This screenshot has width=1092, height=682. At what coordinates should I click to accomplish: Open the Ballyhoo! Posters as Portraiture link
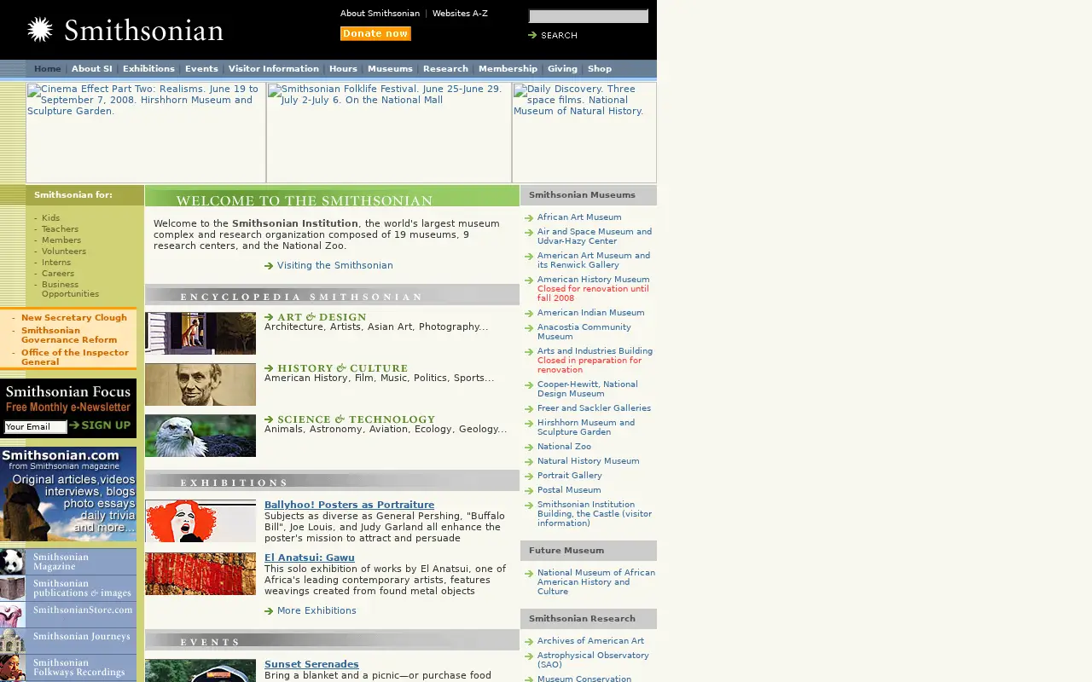[x=349, y=506]
